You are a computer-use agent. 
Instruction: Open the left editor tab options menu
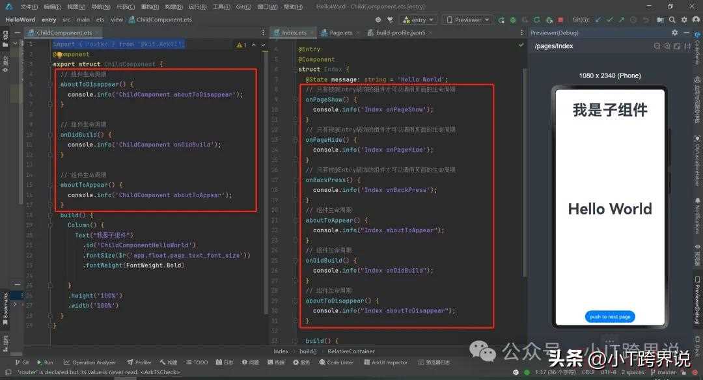click(263, 33)
